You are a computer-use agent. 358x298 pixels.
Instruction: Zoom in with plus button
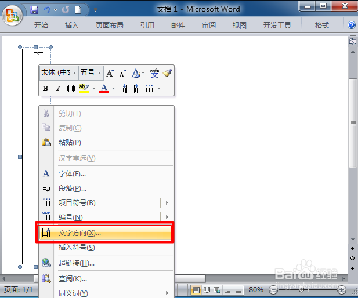tap(342, 290)
